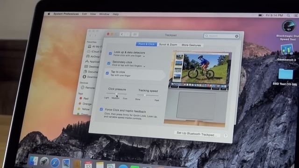Select Desktop in Finder sidebar

pos(92,67)
